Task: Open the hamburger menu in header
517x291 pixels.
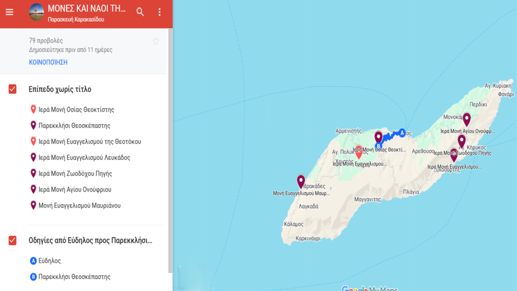Action: [10, 12]
